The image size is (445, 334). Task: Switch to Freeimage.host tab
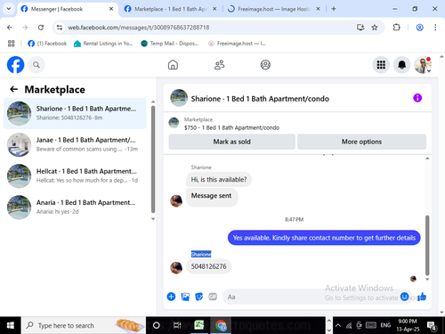(x=273, y=9)
